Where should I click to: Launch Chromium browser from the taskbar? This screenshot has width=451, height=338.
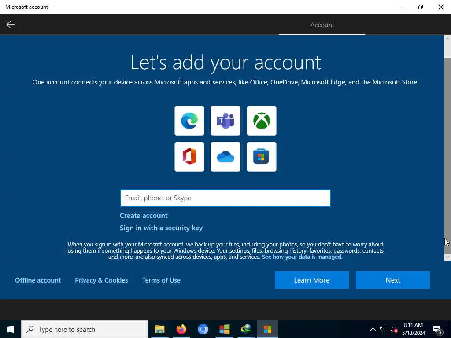[203, 329]
